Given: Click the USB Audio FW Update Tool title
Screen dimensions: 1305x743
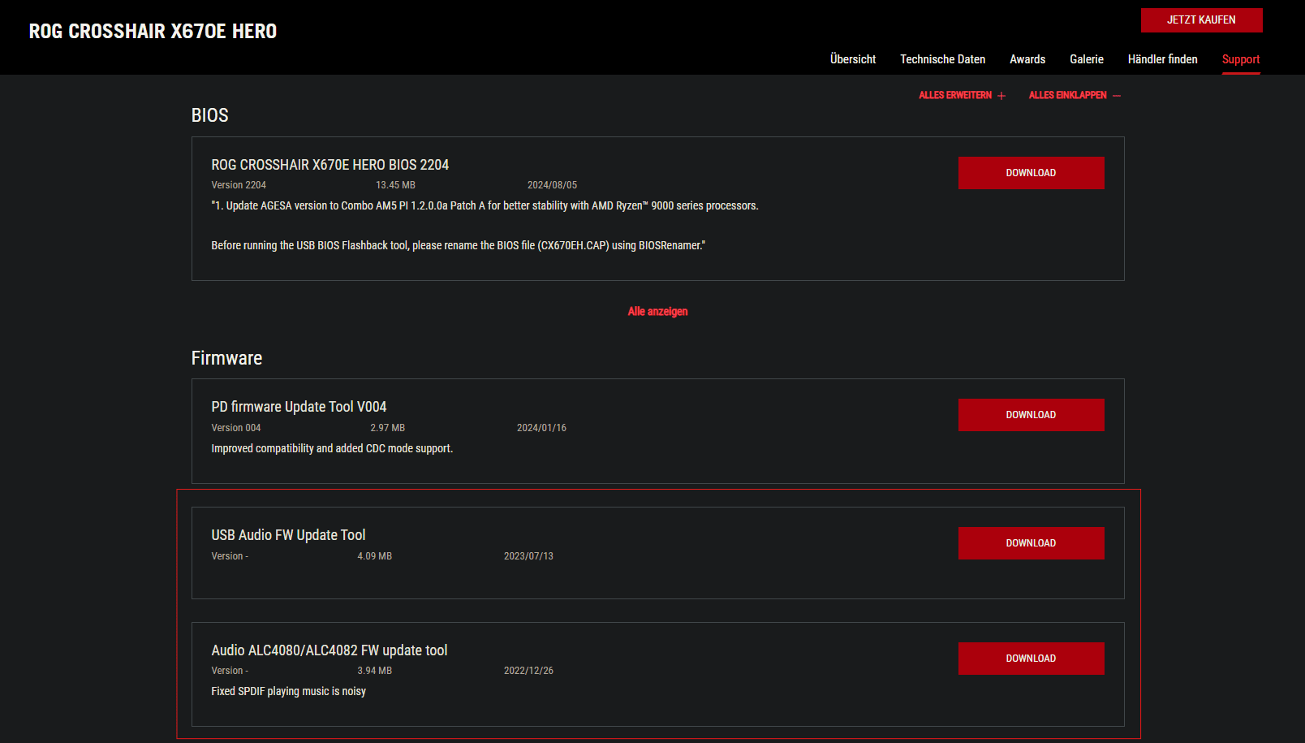Looking at the screenshot, I should 288,535.
